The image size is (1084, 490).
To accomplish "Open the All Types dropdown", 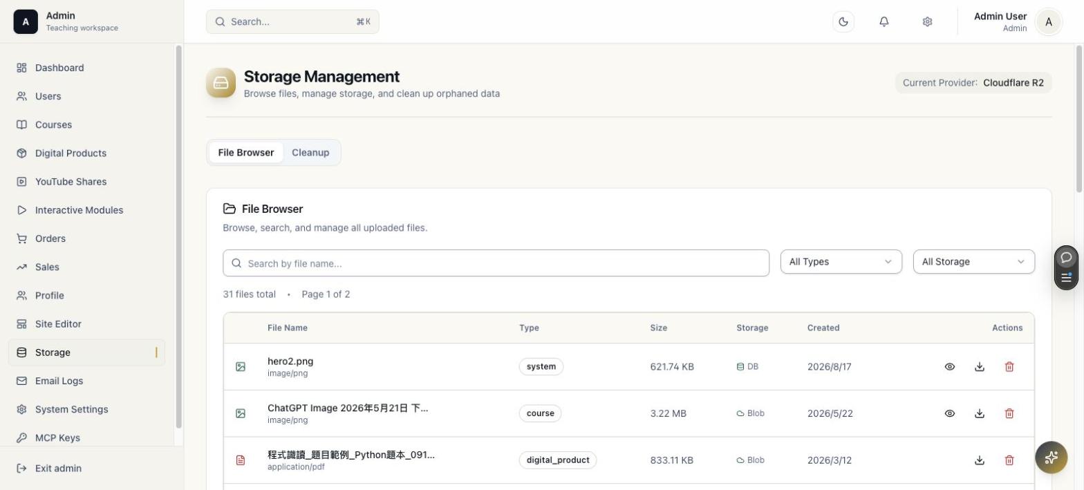I will [841, 261].
